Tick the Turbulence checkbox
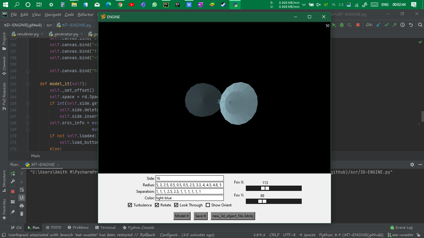The width and height of the screenshot is (424, 238). coord(130,205)
